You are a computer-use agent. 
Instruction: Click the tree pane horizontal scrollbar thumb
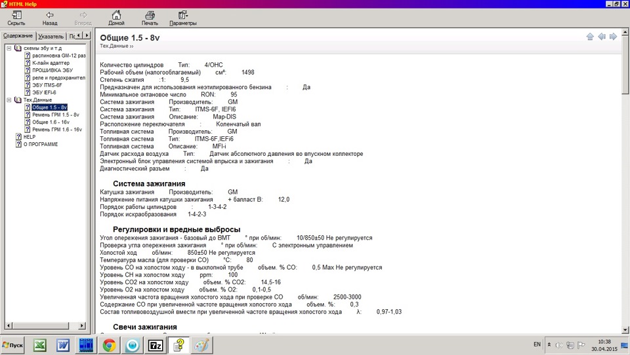point(41,326)
